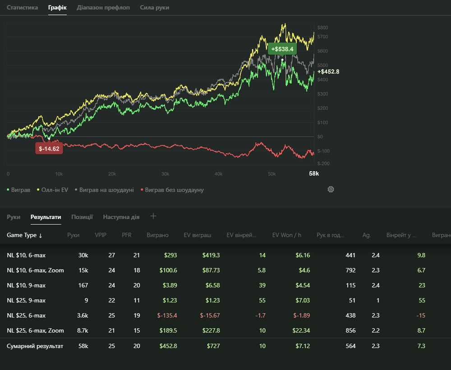Click the +$538.4 chart peak marker
Viewport: 451px width, 370px height.
282,49
